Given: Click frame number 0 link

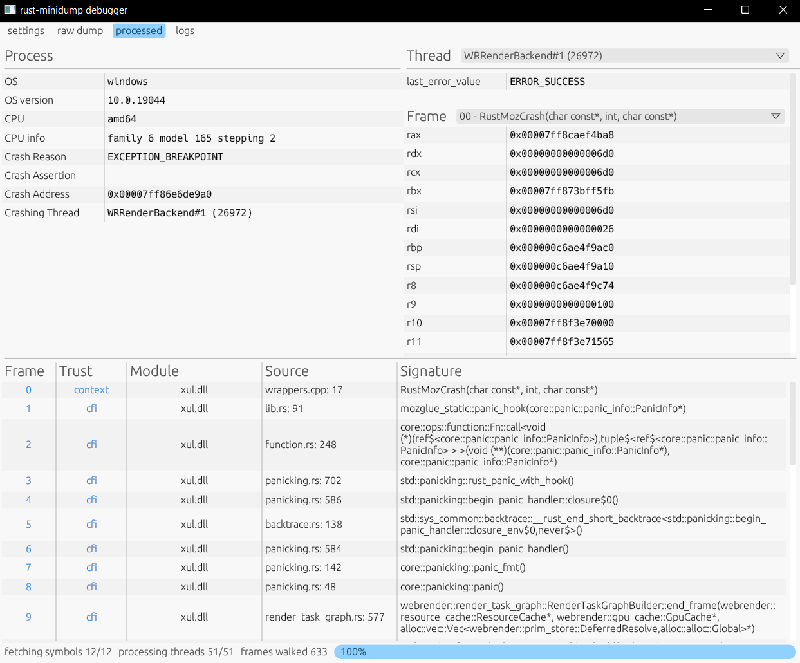Looking at the screenshot, I should (x=28, y=390).
